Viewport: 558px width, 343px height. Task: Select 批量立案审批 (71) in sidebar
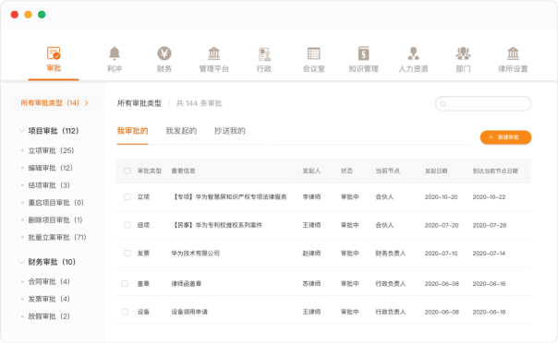[57, 237]
